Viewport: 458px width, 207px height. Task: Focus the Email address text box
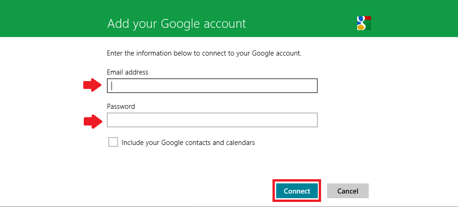212,86
